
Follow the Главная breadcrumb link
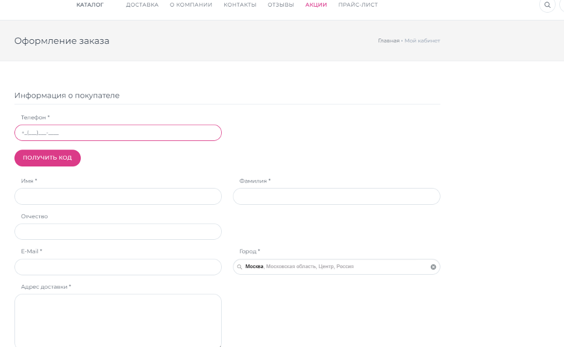pos(388,41)
